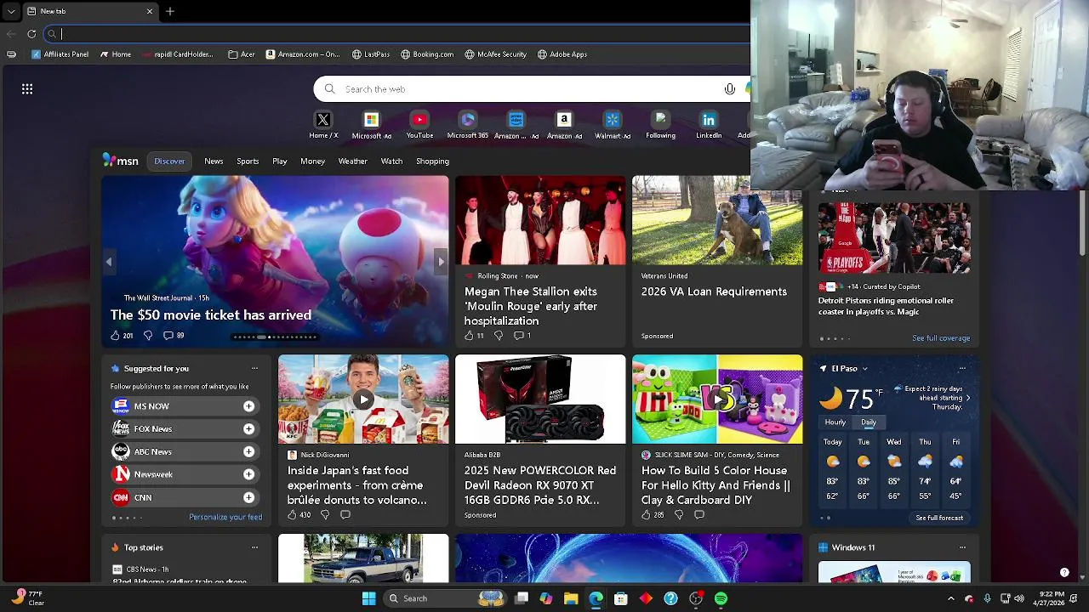Open Top stories more options menu
This screenshot has height=612, width=1089.
254,547
